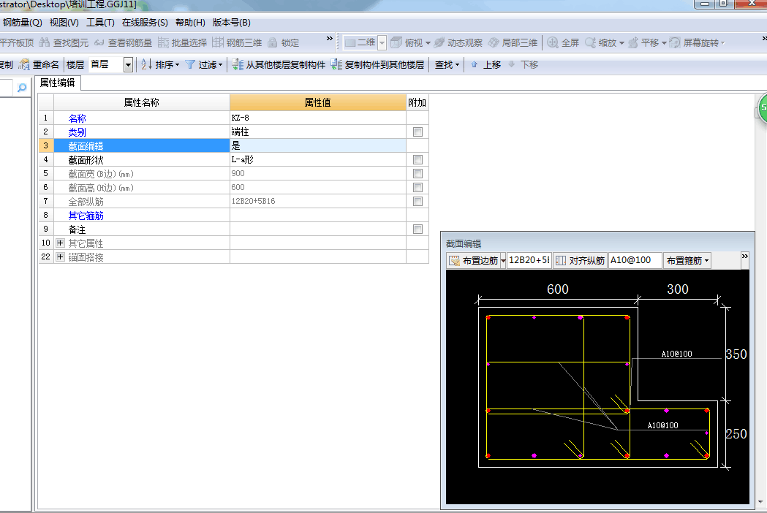Click 其它箍筋 property link
The height and width of the screenshot is (513, 767).
(x=86, y=216)
